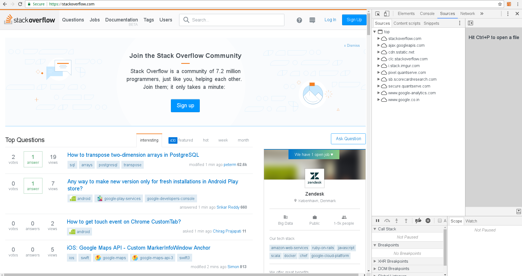Image resolution: width=522 pixels, height=276 pixels.
Task: Bookmark page with the star icon
Action: [x=500, y=4]
